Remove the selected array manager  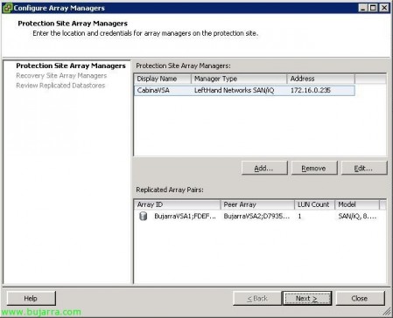(314, 168)
